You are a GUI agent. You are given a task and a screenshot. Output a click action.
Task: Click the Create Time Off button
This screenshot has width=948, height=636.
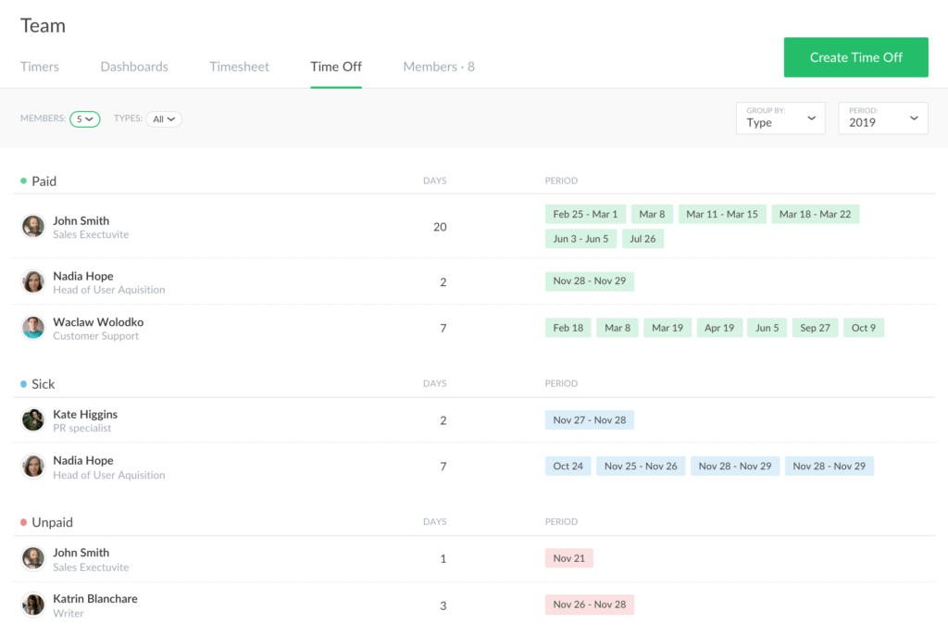pyautogui.click(x=855, y=56)
